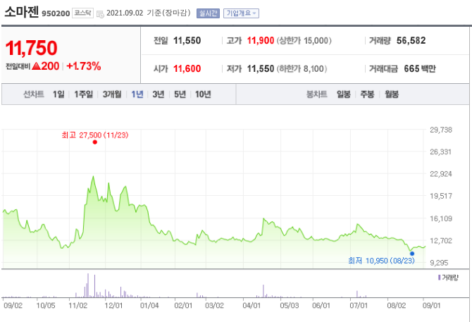Click the 시가 value 11,600
The width and height of the screenshot is (472, 322).
click(x=187, y=69)
